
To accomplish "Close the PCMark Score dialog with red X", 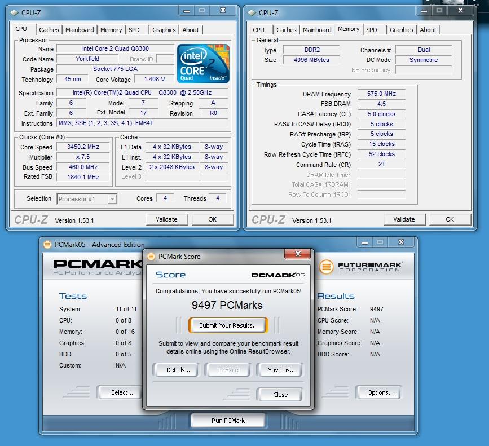I will click(x=298, y=254).
